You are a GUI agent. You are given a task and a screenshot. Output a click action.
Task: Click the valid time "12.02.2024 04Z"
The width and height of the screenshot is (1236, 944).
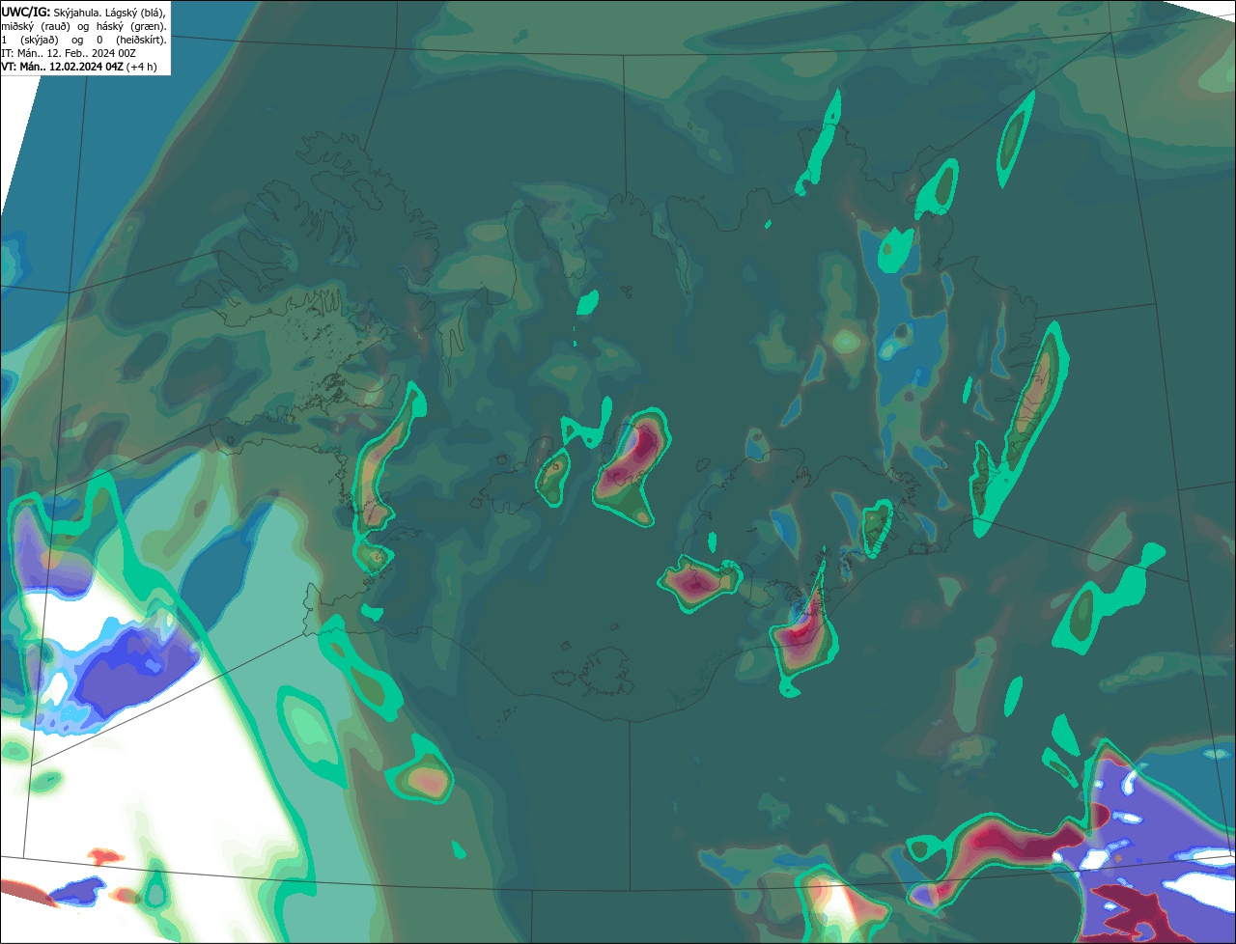coord(86,67)
